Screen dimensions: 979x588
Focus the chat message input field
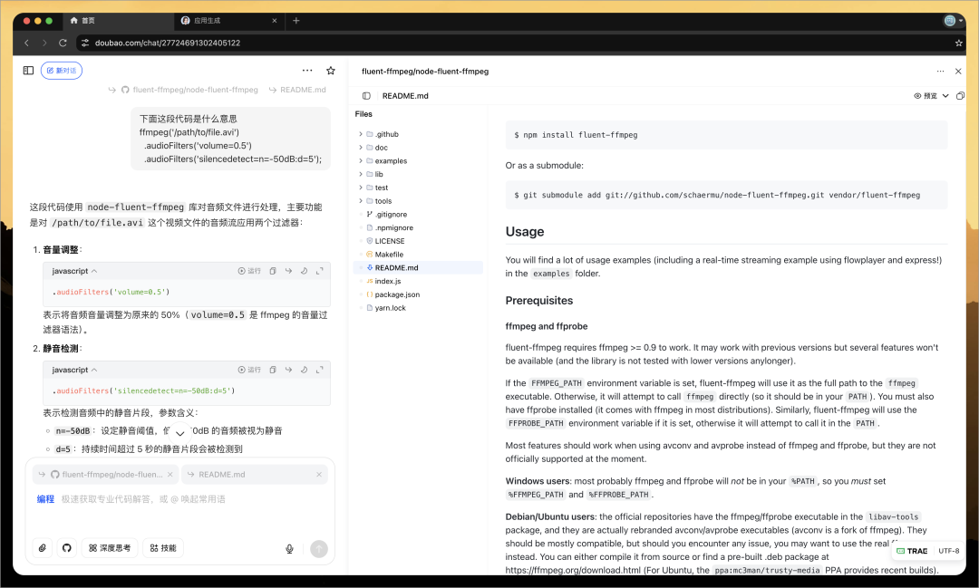coord(179,499)
